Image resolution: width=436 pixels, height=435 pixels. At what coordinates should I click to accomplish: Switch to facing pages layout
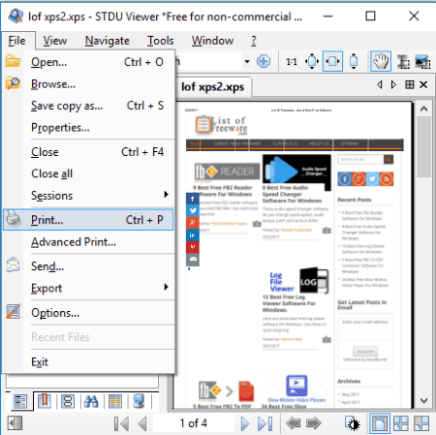click(x=401, y=423)
